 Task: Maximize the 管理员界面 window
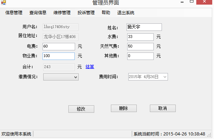(x=192, y=2)
